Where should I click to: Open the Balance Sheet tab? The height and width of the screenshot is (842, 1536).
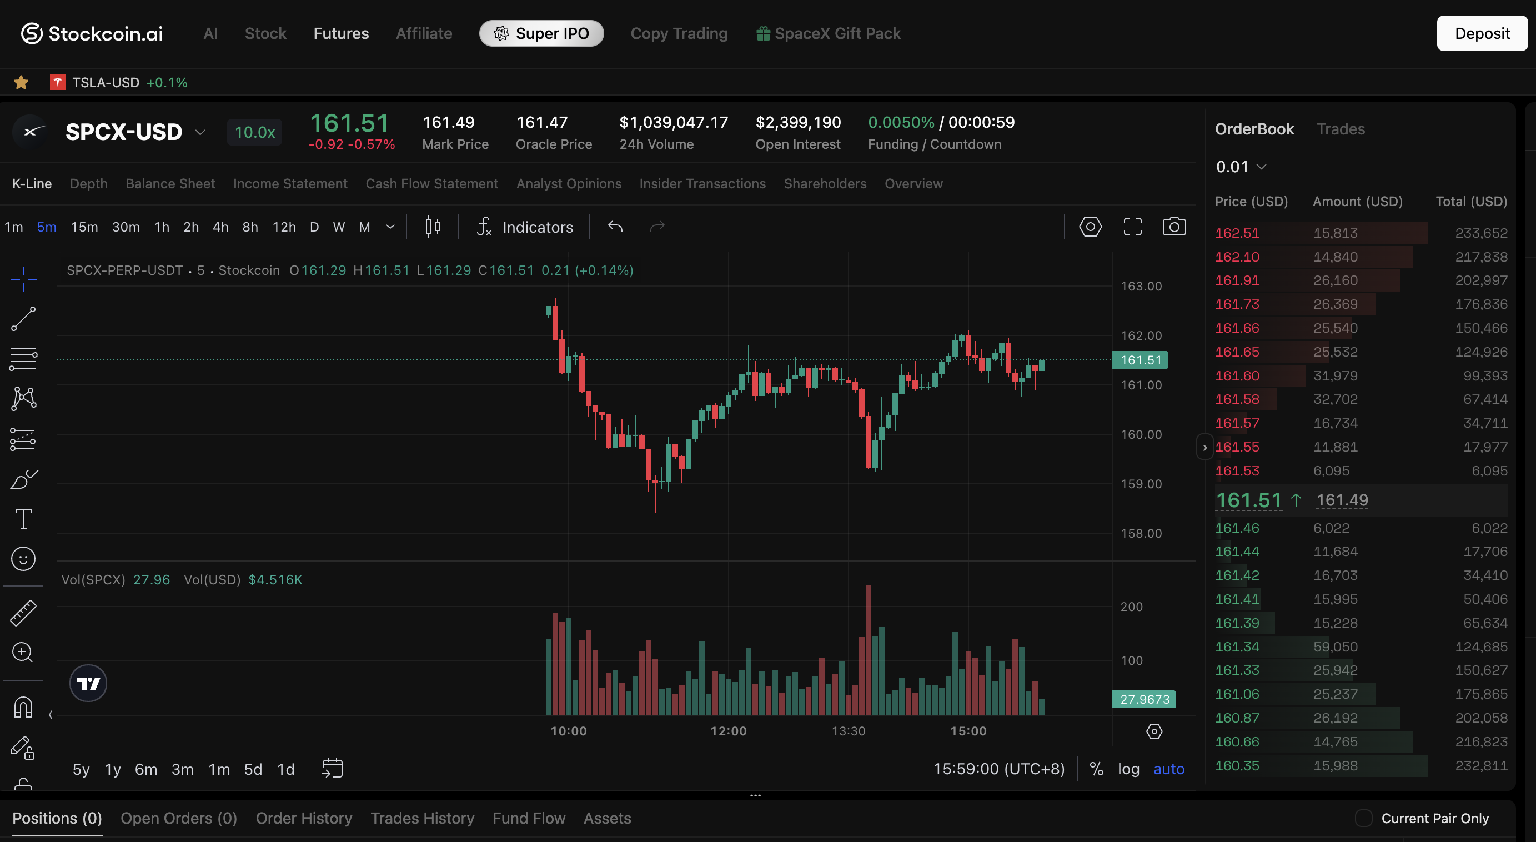tap(170, 184)
